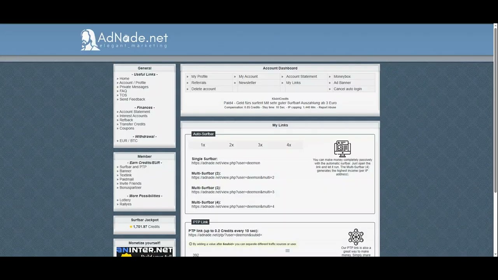This screenshot has width=498, height=280.
Task: Open Surfbar and PTP link
Action: (133, 167)
